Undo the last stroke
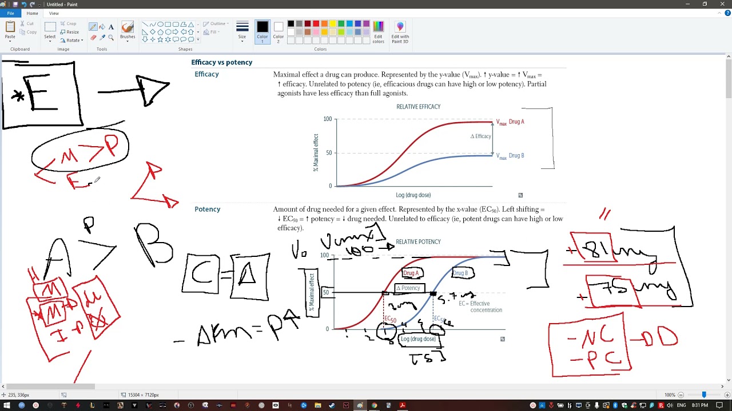 coord(24,4)
